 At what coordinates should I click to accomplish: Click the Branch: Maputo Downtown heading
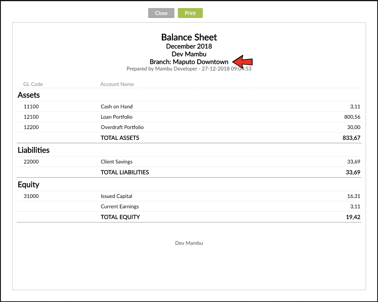[189, 62]
